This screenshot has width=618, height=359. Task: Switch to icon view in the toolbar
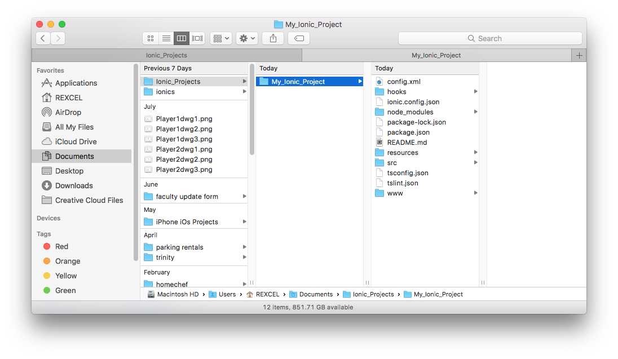(x=150, y=38)
